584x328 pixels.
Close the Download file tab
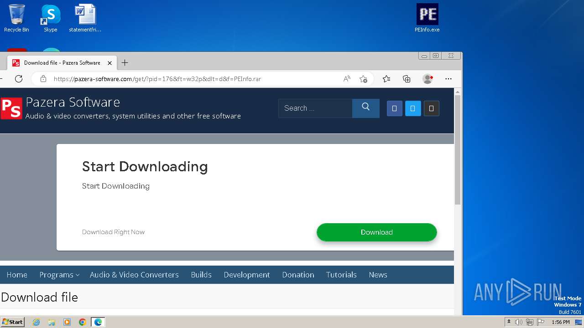[109, 63]
